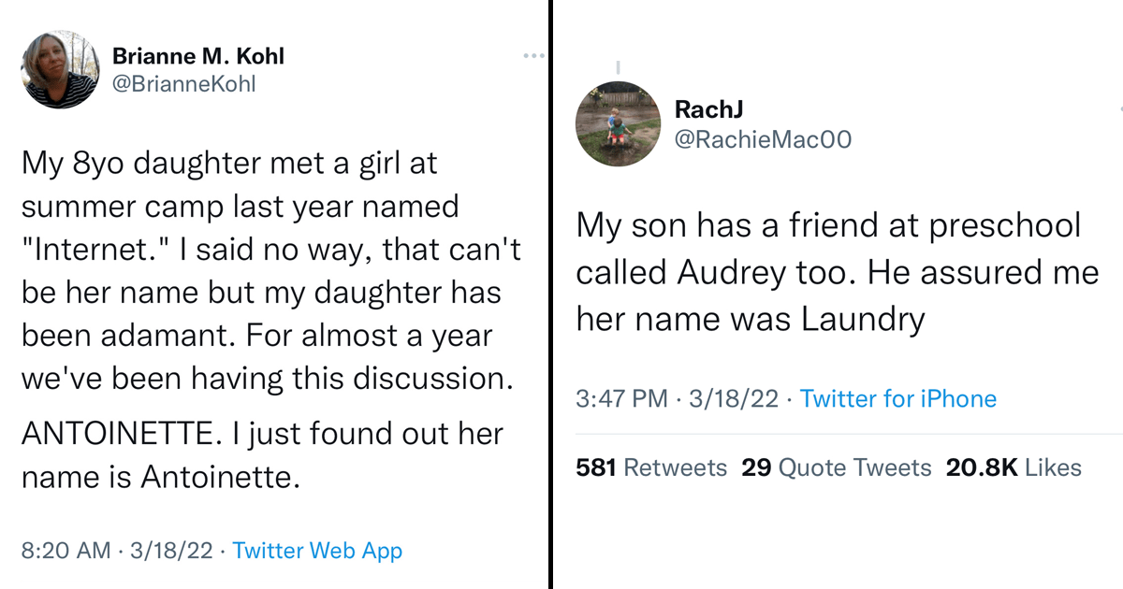Click the thread connector line above RachJ's avatar
The width and height of the screenshot is (1123, 589).
pos(616,67)
